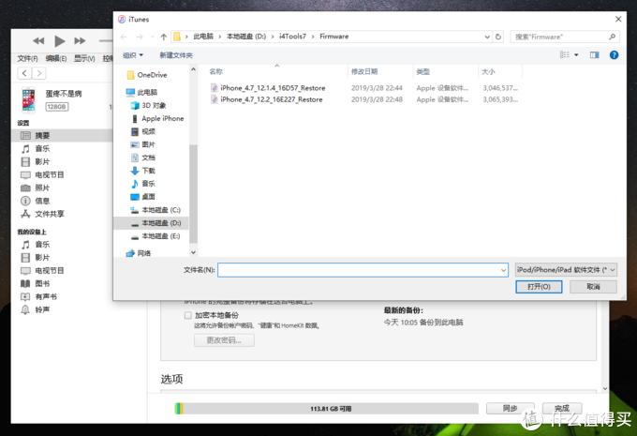The image size is (637, 436).
Task: Select 此电脑 in navigation pane
Action: tap(147, 92)
